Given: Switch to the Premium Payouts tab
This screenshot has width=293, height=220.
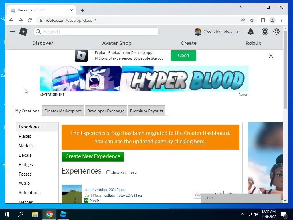Looking at the screenshot, I should pos(146,111).
